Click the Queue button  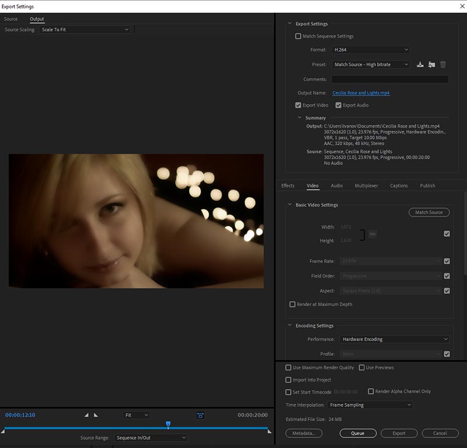(x=358, y=433)
